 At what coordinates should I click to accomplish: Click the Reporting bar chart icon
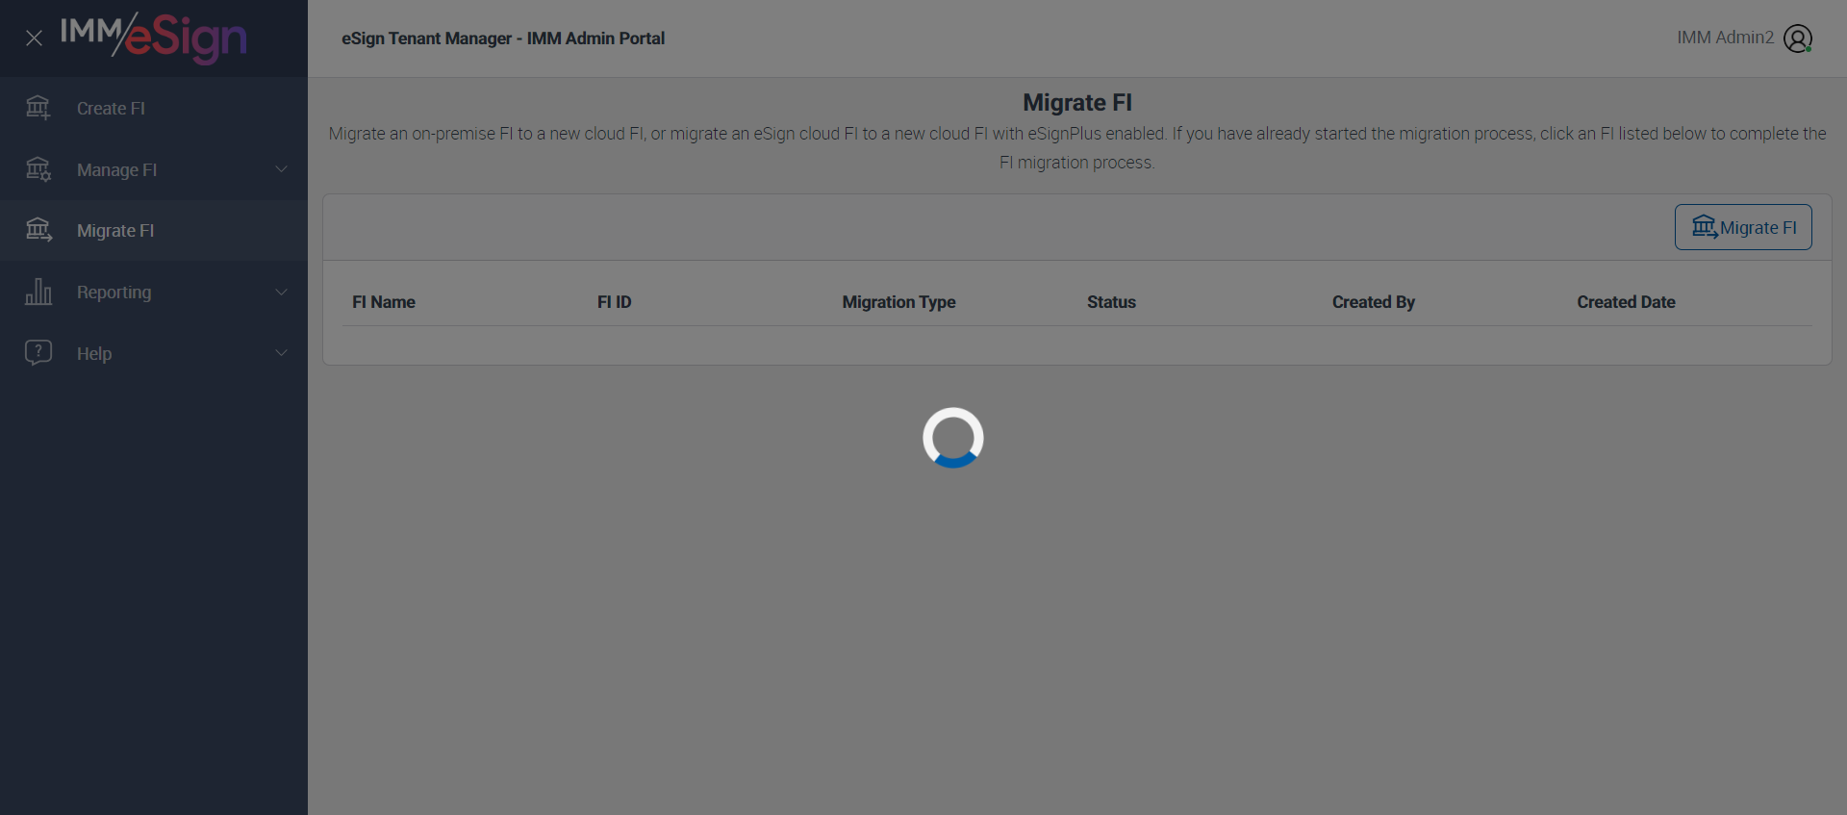pos(38,292)
